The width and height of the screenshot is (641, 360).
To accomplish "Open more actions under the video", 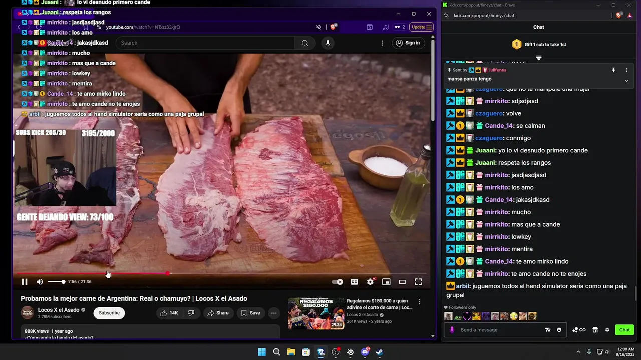I will [x=274, y=313].
